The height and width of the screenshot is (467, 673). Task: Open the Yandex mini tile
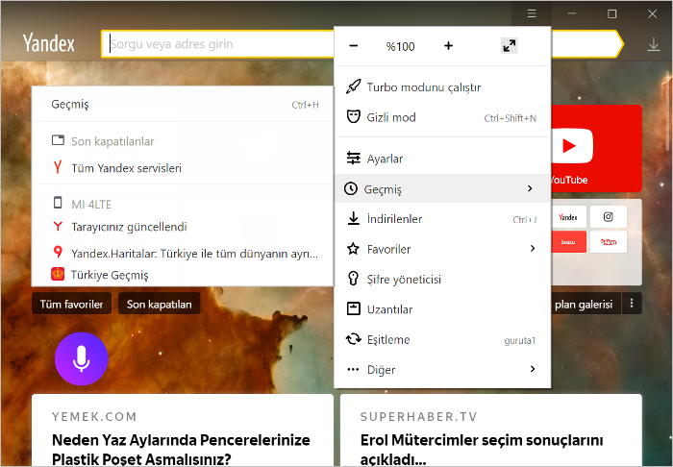(x=568, y=217)
